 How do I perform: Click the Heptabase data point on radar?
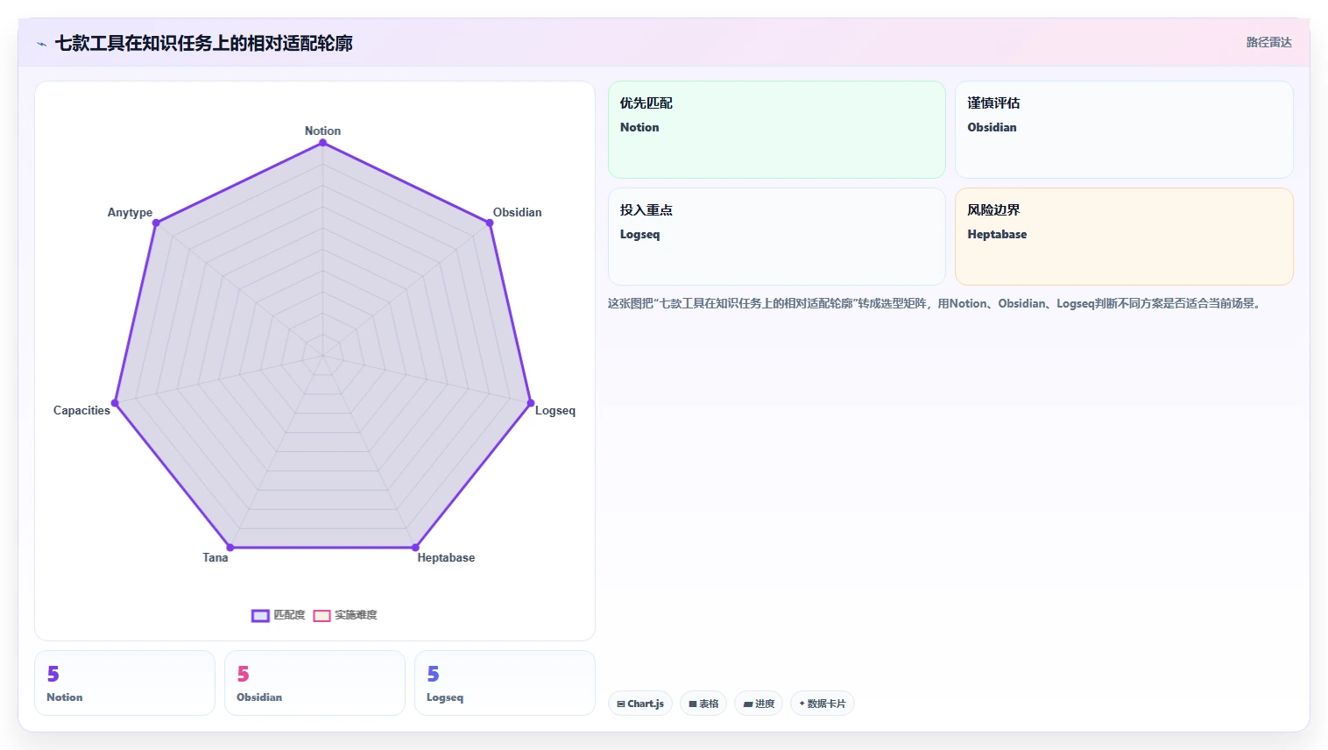coord(415,548)
